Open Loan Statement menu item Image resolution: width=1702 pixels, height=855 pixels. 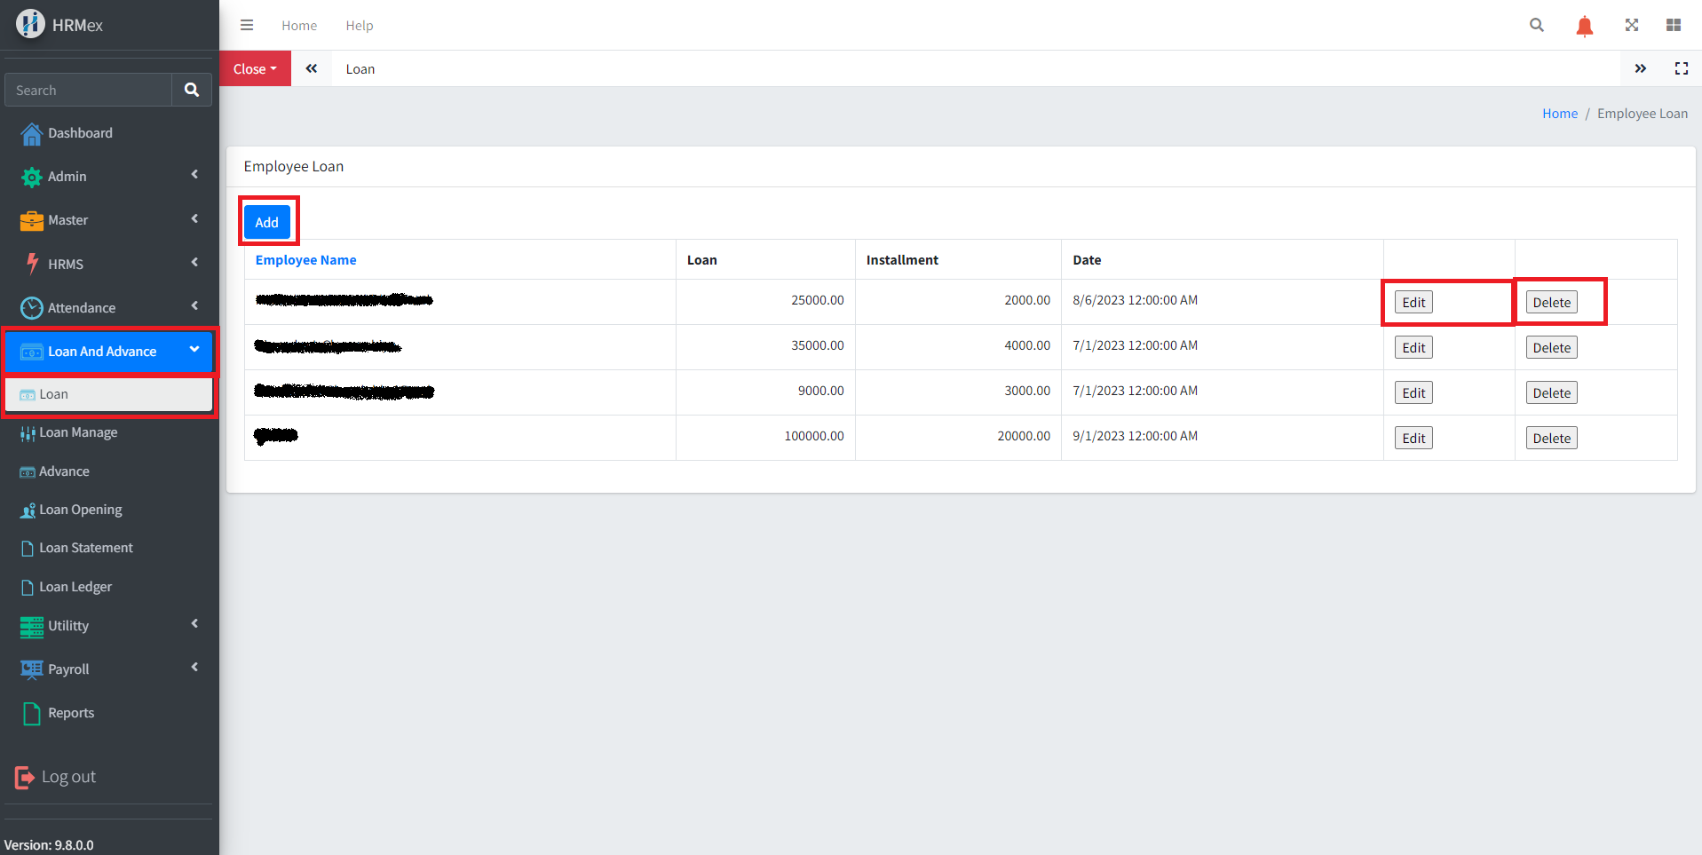pyautogui.click(x=85, y=548)
